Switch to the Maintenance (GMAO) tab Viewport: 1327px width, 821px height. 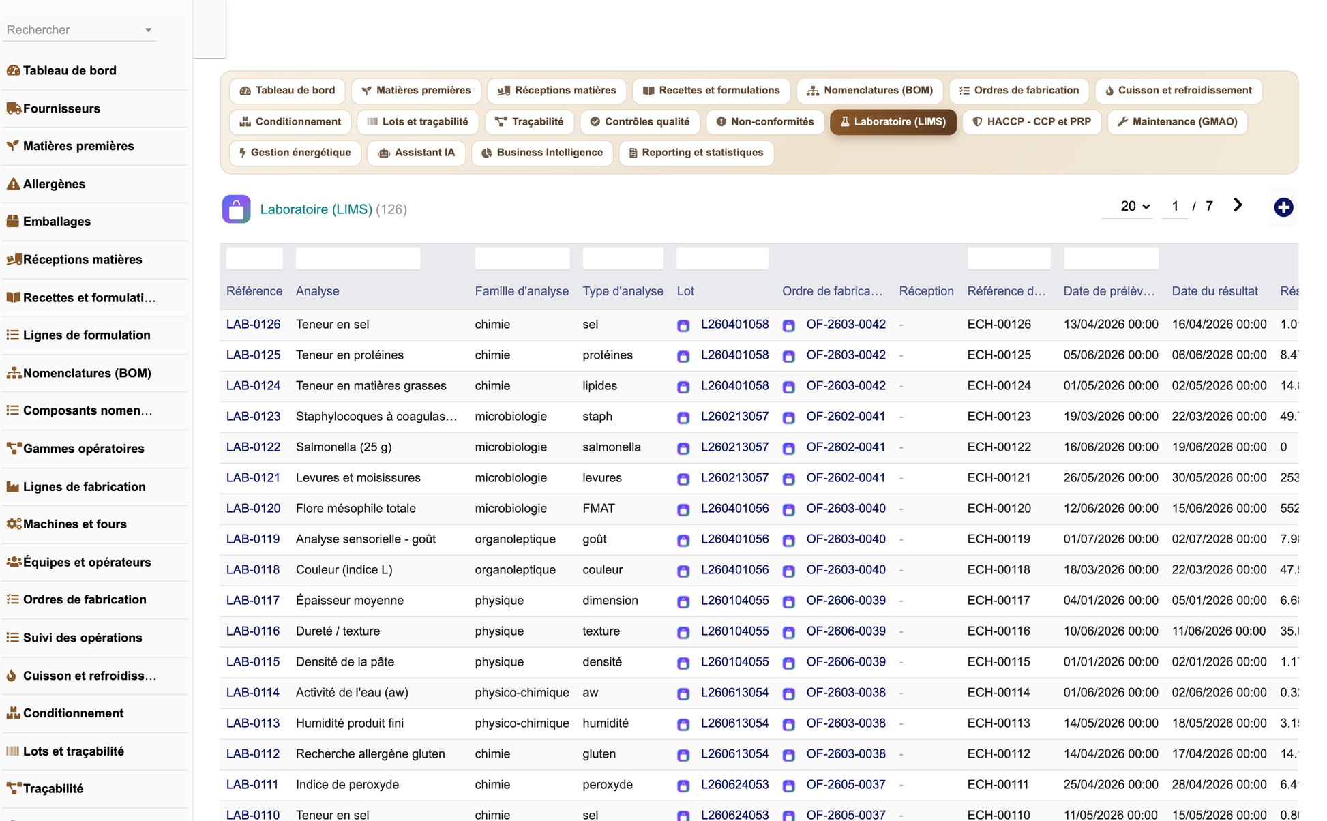click(x=1178, y=122)
